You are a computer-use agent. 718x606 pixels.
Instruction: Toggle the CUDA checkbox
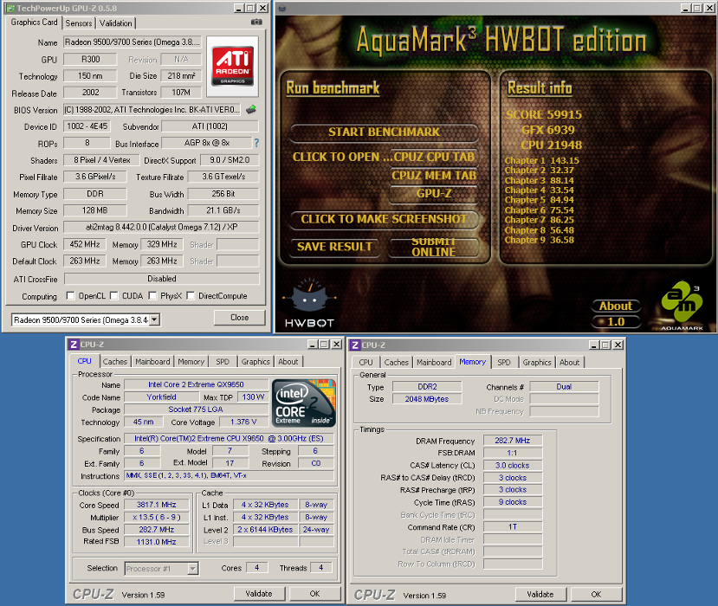(x=114, y=296)
